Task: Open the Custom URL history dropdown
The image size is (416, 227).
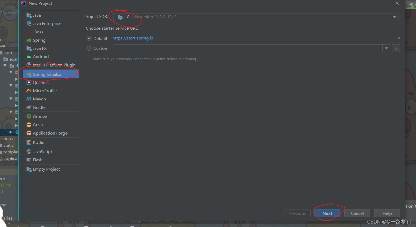Action: [x=386, y=48]
